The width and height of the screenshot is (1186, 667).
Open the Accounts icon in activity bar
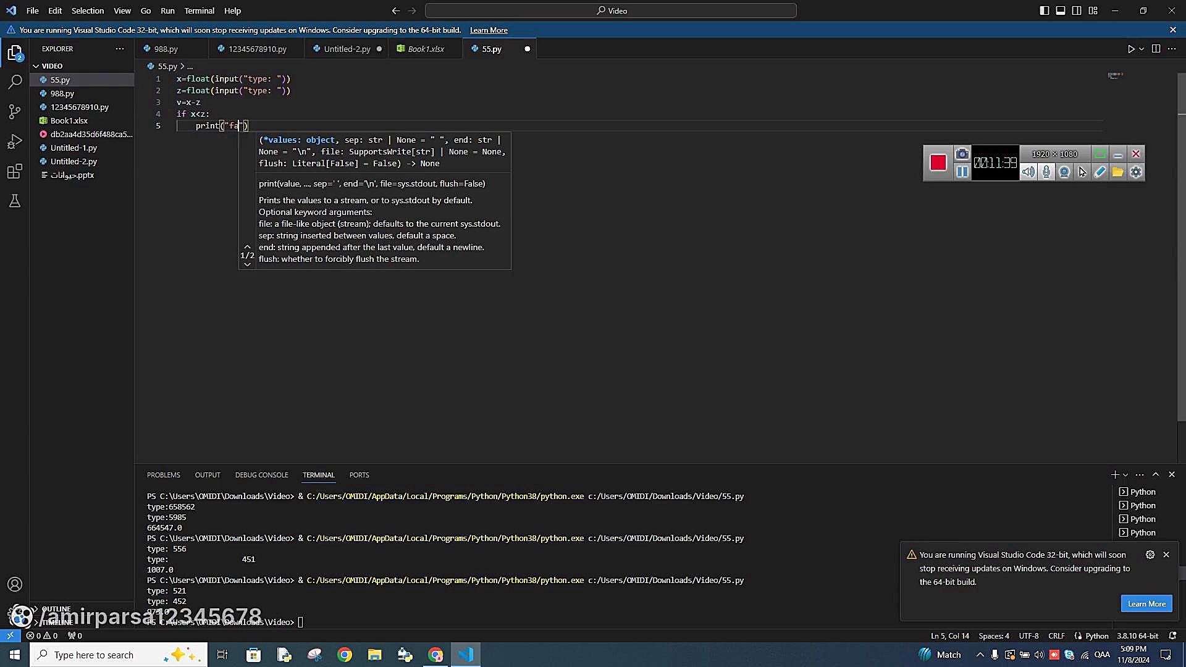coord(15,584)
